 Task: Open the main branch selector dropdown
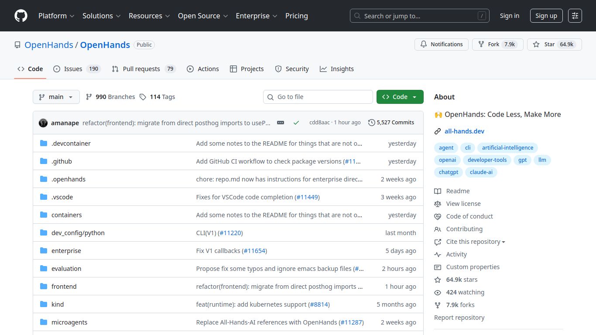click(56, 96)
